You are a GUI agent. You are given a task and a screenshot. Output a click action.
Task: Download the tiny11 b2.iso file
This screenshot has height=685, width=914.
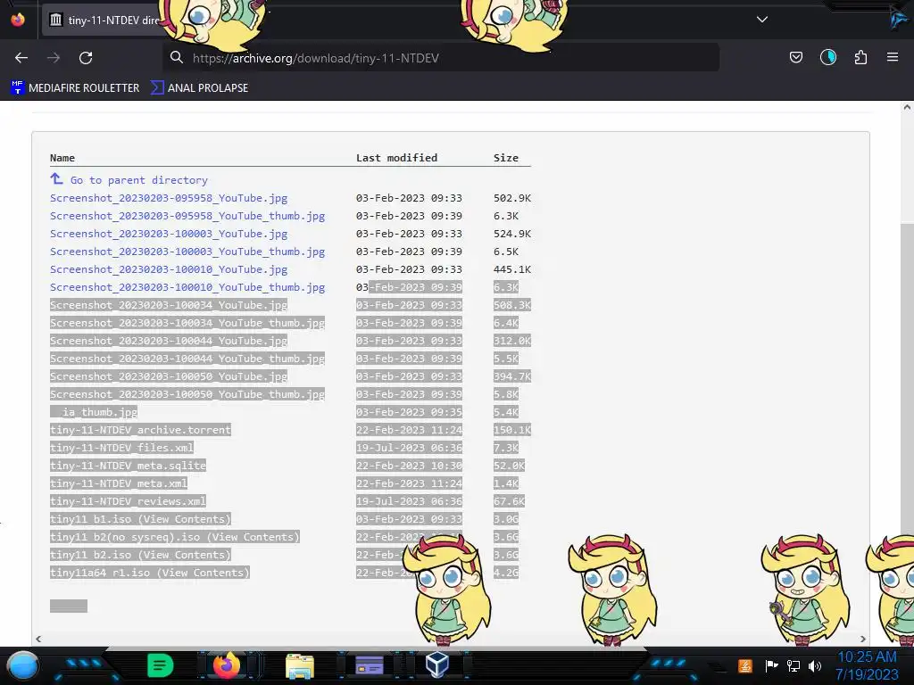tap(91, 555)
